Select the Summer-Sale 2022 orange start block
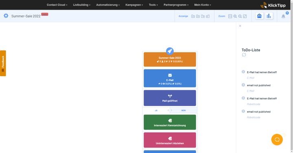Screen dimensions: 293x153 pos(170,59)
